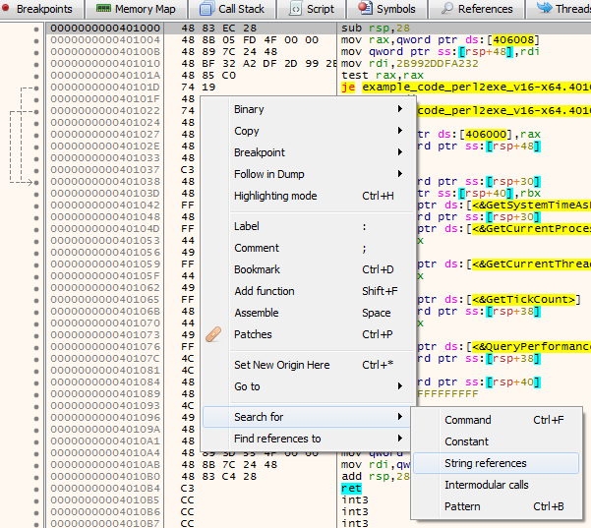Expand the Follow in Dump submenu

(399, 174)
